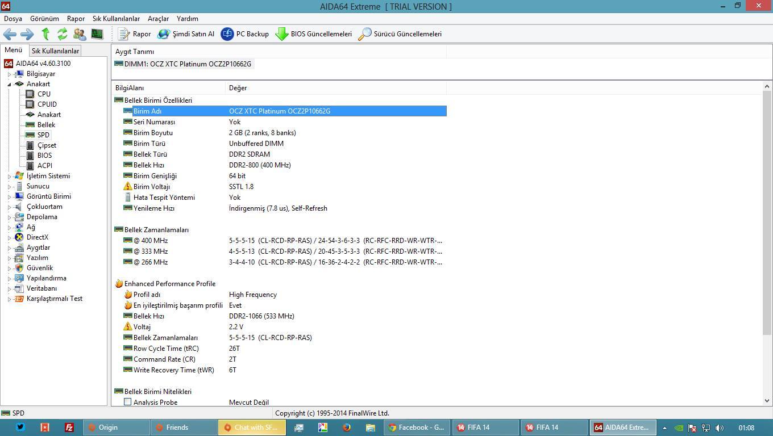The height and width of the screenshot is (436, 773).
Task: Click the refresh icon in toolbar
Action: coord(62,34)
